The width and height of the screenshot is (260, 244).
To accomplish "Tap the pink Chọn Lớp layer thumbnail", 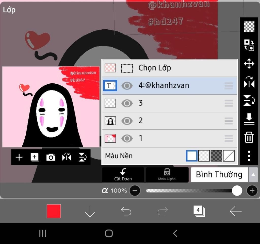I will [x=110, y=68].
